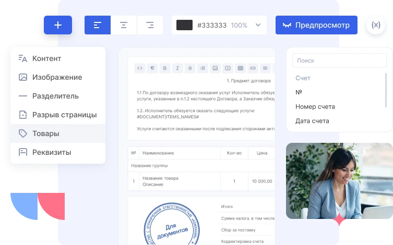Viewport: 393px width, 245px height.
Task: Open the HTML code view icon
Action: tap(140, 68)
